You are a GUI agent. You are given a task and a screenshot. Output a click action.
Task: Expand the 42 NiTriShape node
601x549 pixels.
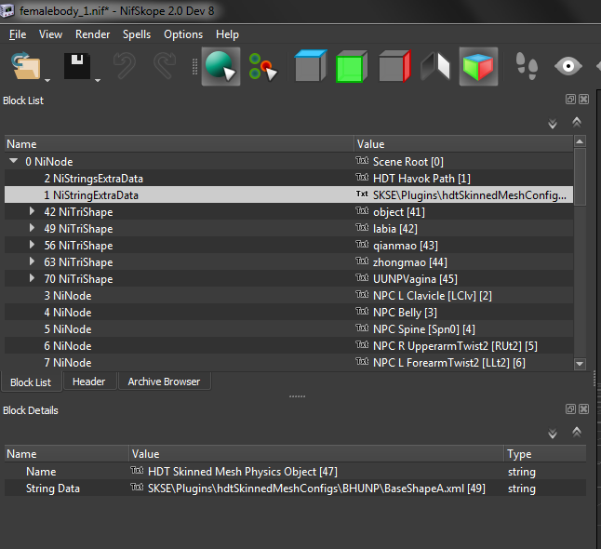pos(32,211)
